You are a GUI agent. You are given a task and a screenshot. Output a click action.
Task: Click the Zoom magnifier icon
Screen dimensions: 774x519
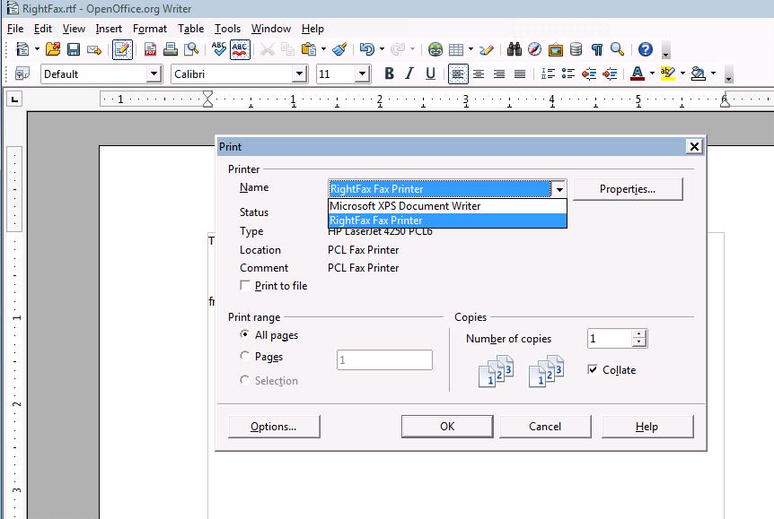point(617,49)
